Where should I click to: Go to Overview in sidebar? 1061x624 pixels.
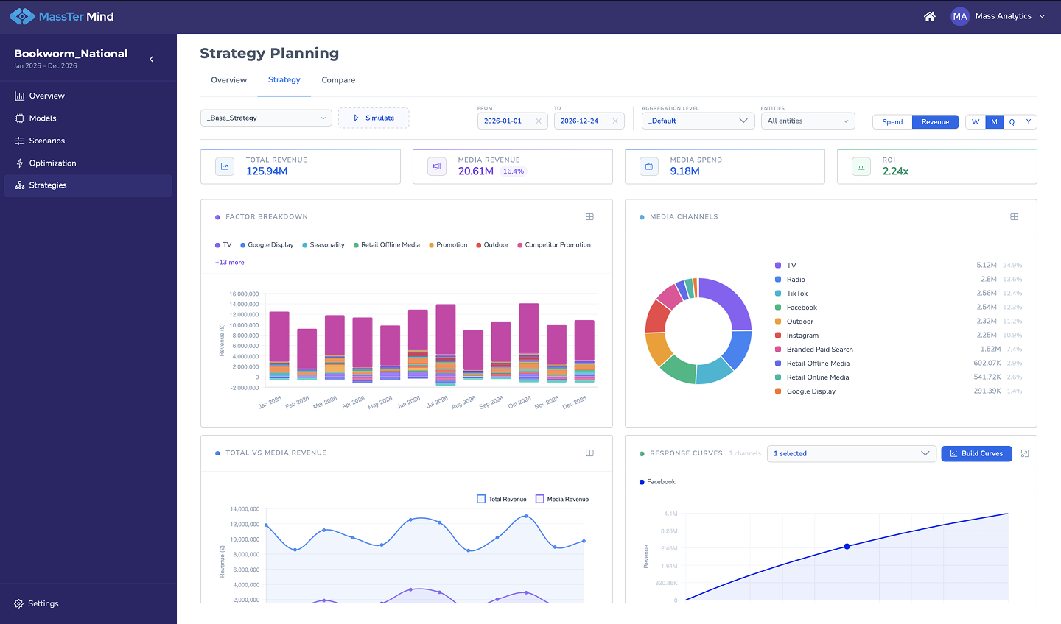[x=88, y=96]
